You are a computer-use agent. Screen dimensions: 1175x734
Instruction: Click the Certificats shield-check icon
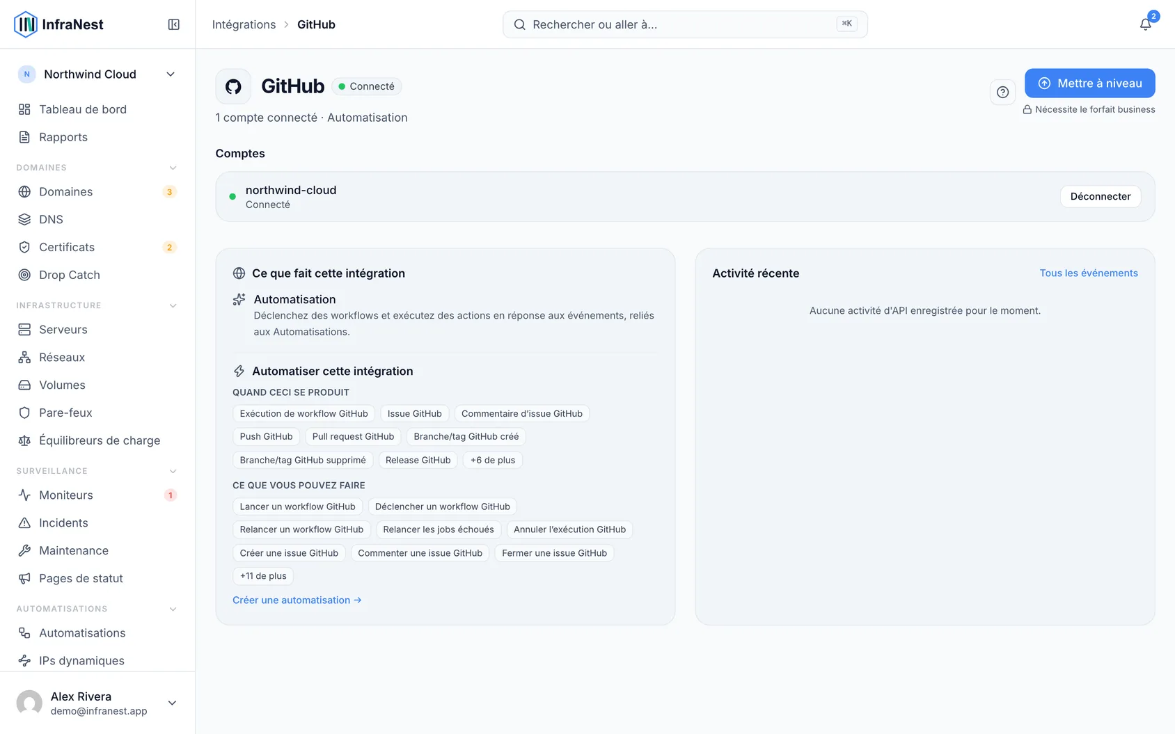[x=24, y=247]
